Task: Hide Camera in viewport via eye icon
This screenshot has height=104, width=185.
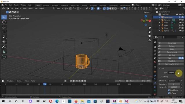Action: click(180, 20)
